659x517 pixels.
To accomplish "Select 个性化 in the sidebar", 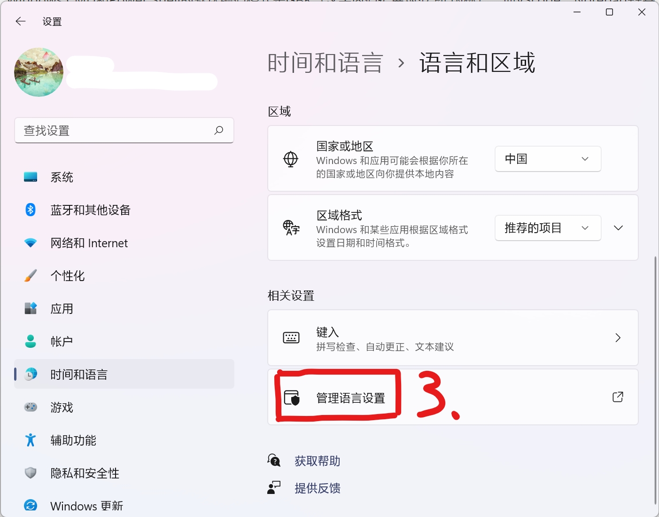I will coord(124,275).
